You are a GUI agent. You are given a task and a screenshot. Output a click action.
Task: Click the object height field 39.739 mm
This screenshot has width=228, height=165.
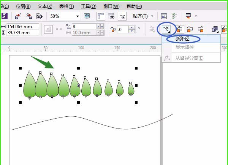click(23, 33)
